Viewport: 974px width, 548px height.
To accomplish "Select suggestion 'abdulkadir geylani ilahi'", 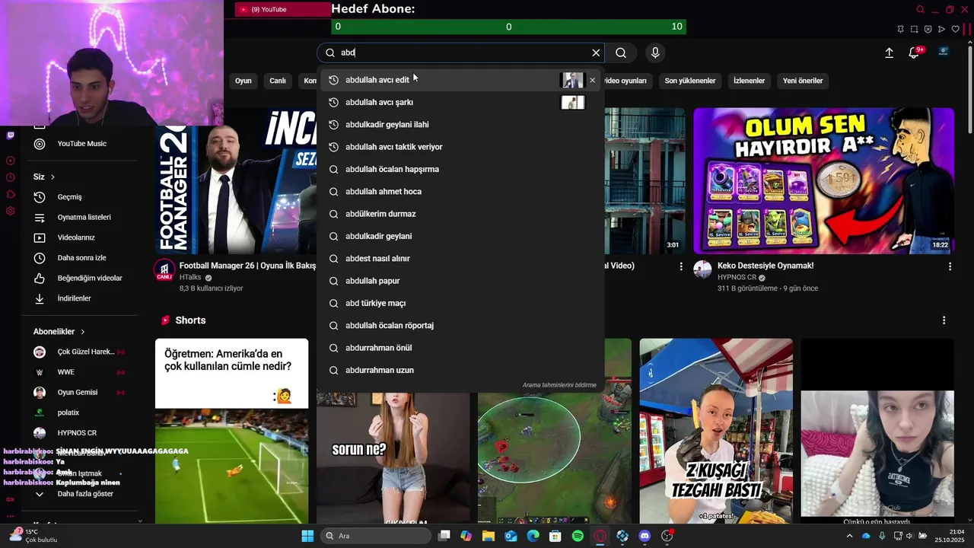I will tap(460, 124).
